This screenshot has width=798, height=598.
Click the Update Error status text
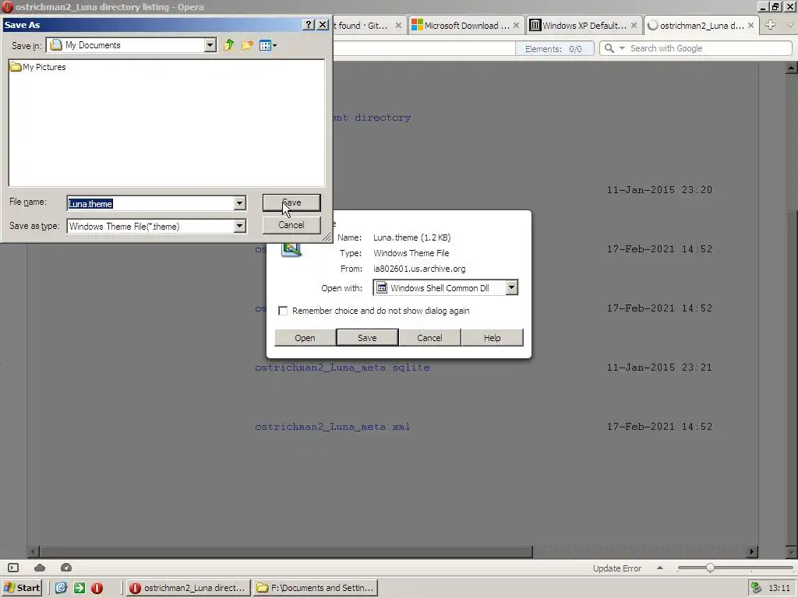click(617, 568)
